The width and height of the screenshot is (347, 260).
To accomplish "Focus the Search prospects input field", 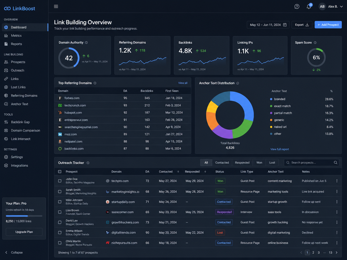I will coord(311,162).
